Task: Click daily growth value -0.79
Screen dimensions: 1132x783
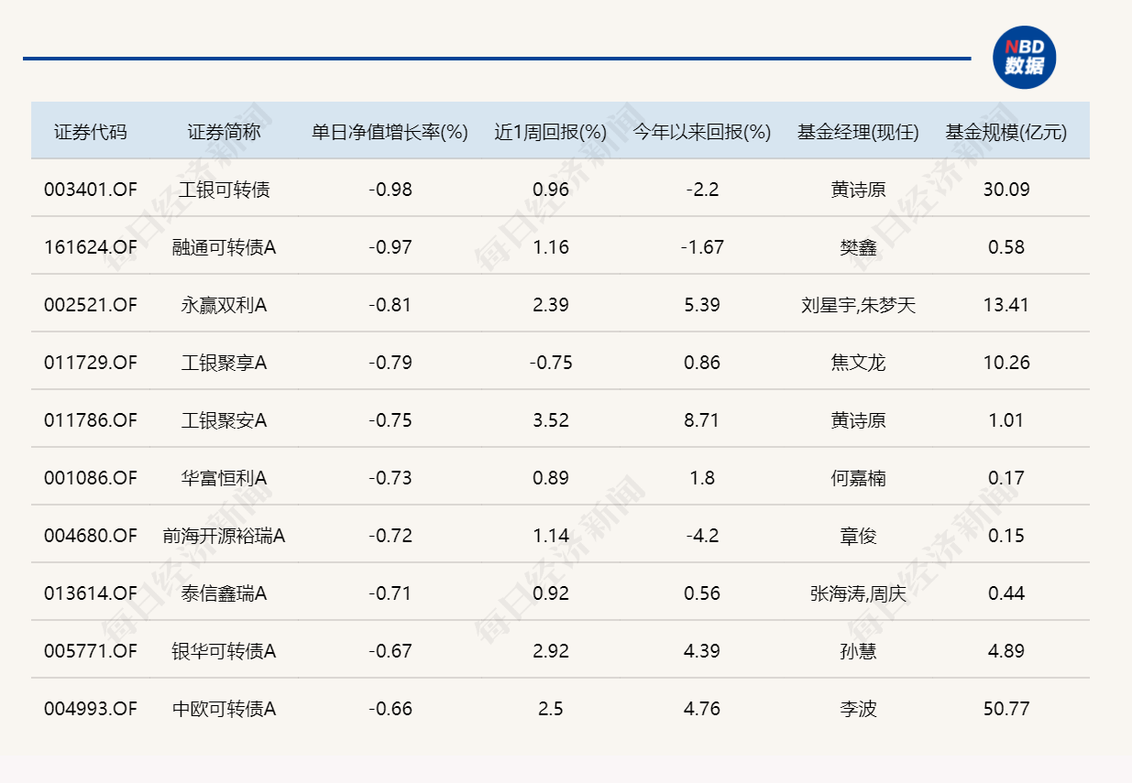Action: click(x=390, y=363)
